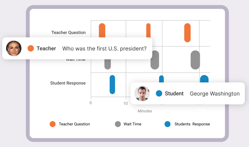Select the second orange Teacher Question bar
This screenshot has height=147, width=249.
(148, 30)
